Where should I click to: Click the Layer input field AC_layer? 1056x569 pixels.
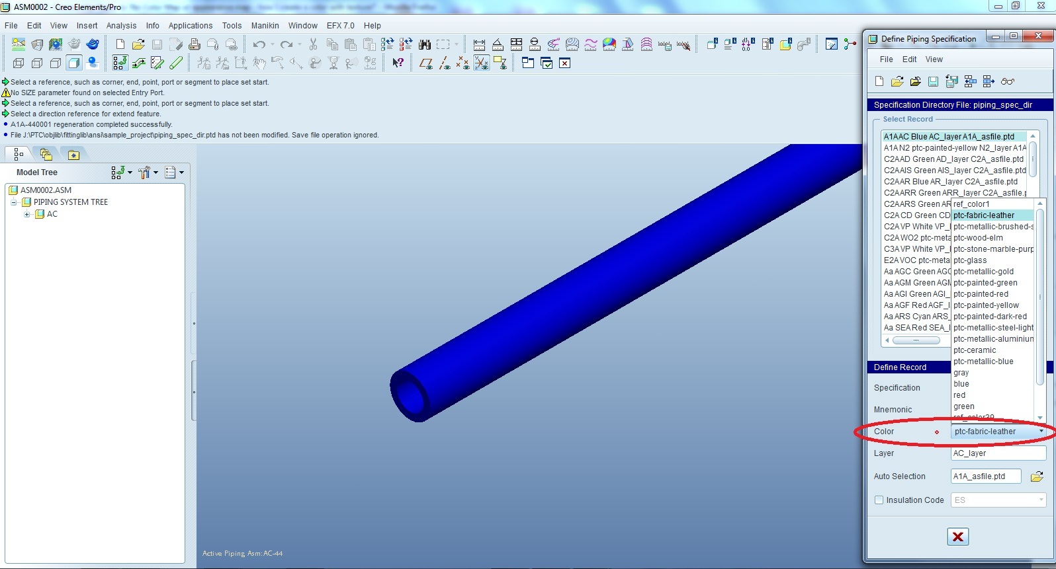pyautogui.click(x=998, y=453)
